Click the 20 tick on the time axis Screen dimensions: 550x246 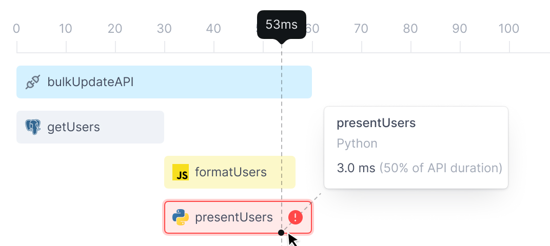tap(115, 29)
